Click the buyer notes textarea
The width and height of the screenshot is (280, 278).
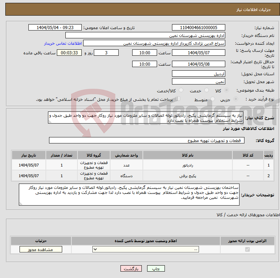click(129, 195)
